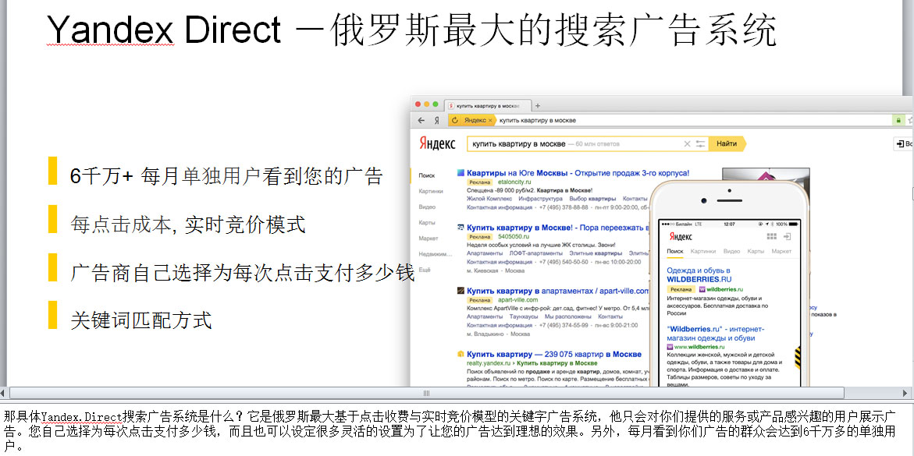Image resolution: width=914 pixels, height=456 pixels.
Task: Click bullet text 6千万+ 每月单独用户看到您的广告
Action: click(226, 175)
